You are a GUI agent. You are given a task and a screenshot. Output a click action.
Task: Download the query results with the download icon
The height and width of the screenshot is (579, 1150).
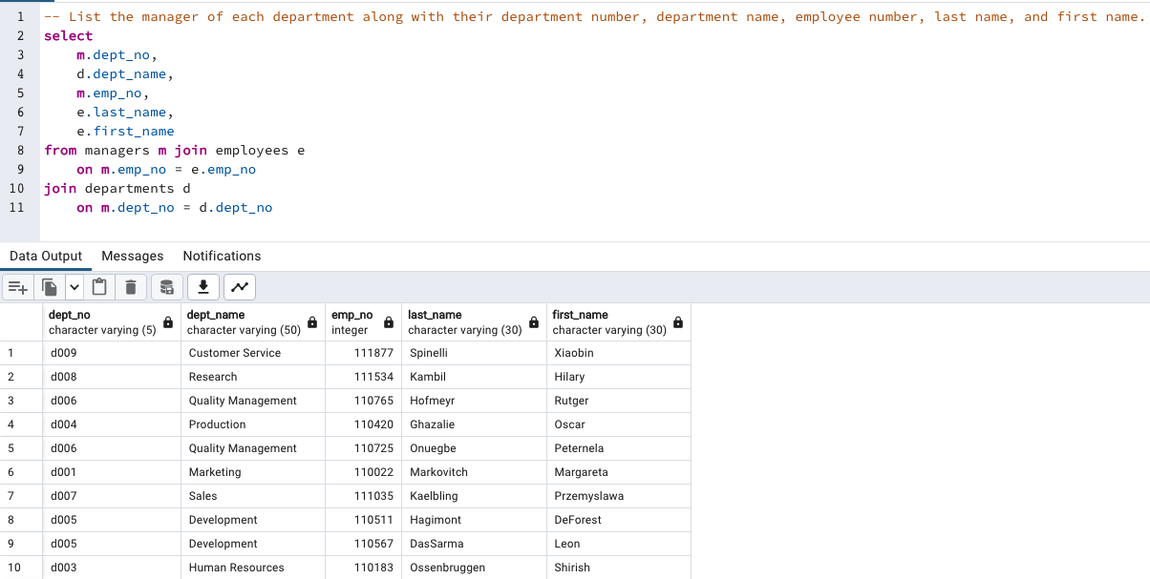tap(202, 286)
